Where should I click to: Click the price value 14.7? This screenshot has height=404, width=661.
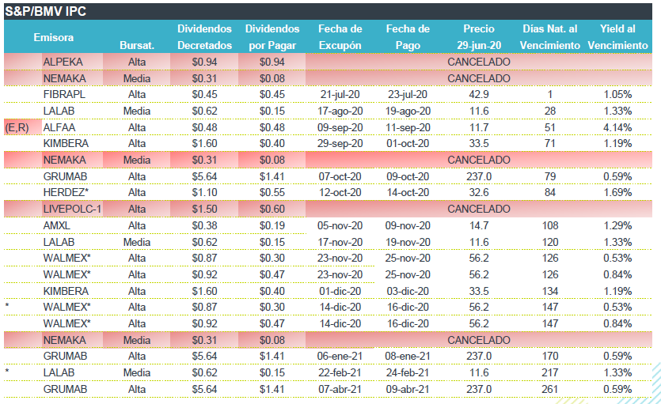[479, 225]
